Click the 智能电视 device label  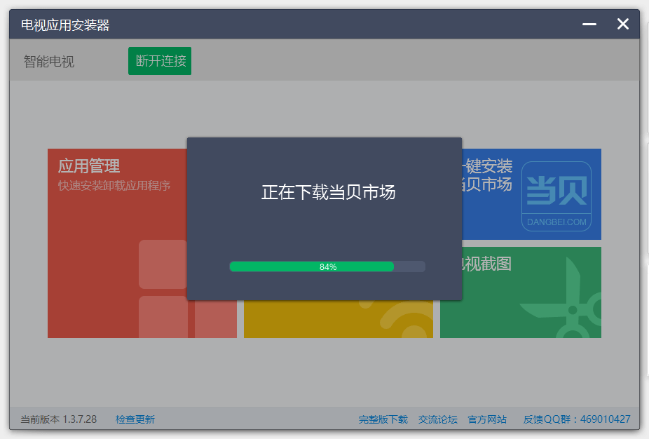coord(49,62)
